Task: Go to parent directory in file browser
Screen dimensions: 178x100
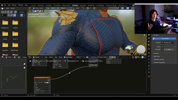Action: (8, 12)
